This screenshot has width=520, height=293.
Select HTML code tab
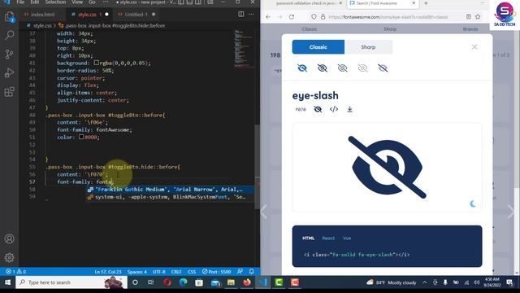pos(308,238)
